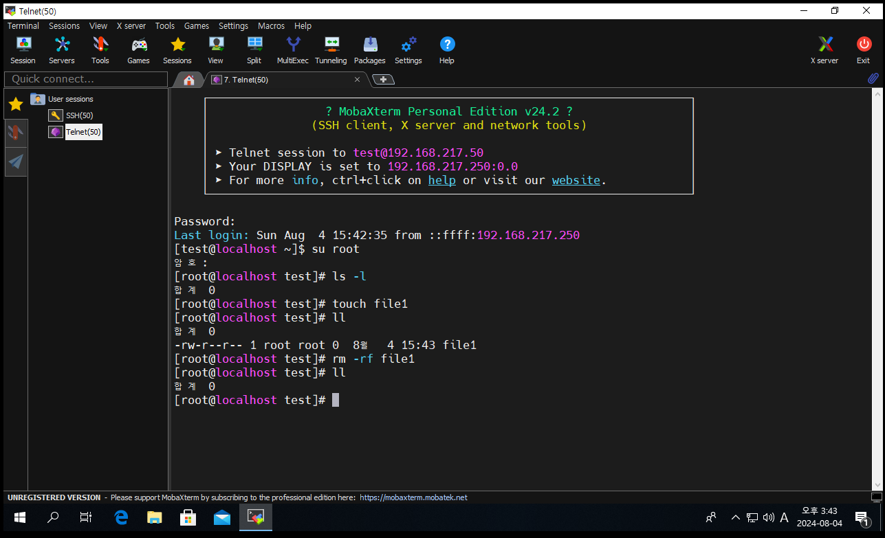Open Task View on taskbar
885x538 pixels.
point(86,517)
